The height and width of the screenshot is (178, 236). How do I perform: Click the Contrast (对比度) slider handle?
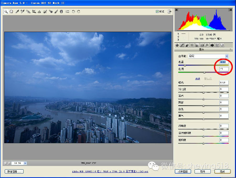(x=203, y=92)
